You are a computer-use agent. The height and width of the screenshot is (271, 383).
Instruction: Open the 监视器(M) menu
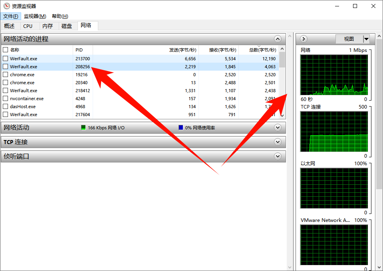click(x=35, y=16)
